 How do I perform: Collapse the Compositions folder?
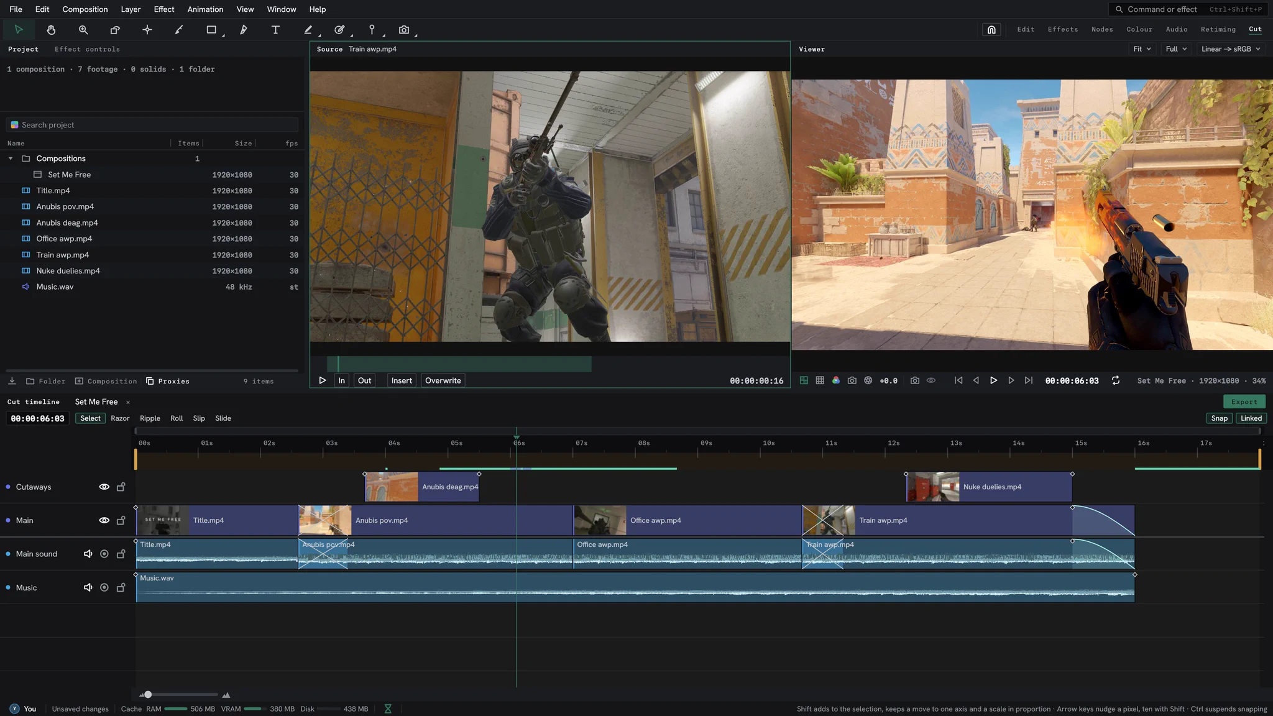pyautogui.click(x=11, y=158)
